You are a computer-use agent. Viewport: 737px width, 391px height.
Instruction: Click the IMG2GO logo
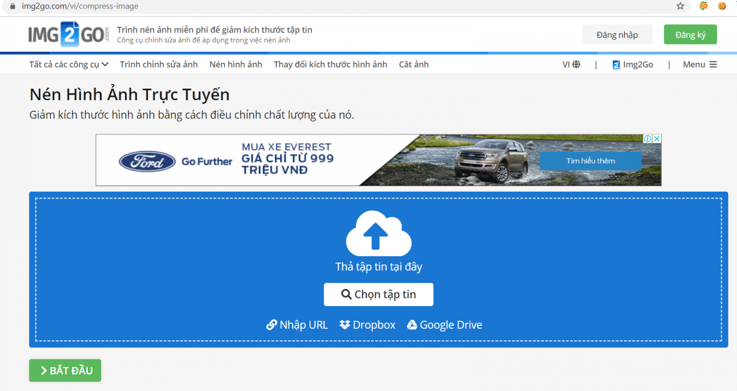click(69, 34)
